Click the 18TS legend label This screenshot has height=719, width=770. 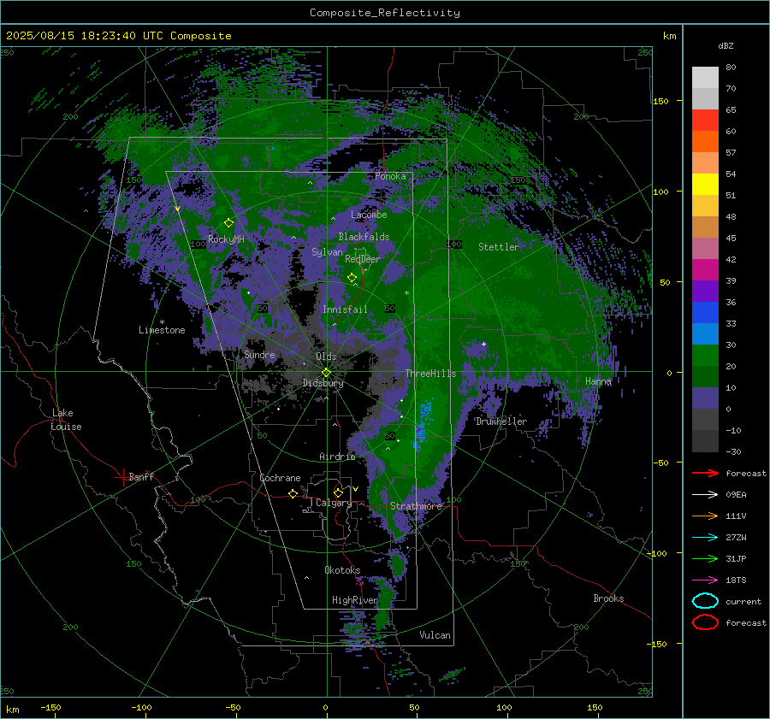click(x=736, y=581)
